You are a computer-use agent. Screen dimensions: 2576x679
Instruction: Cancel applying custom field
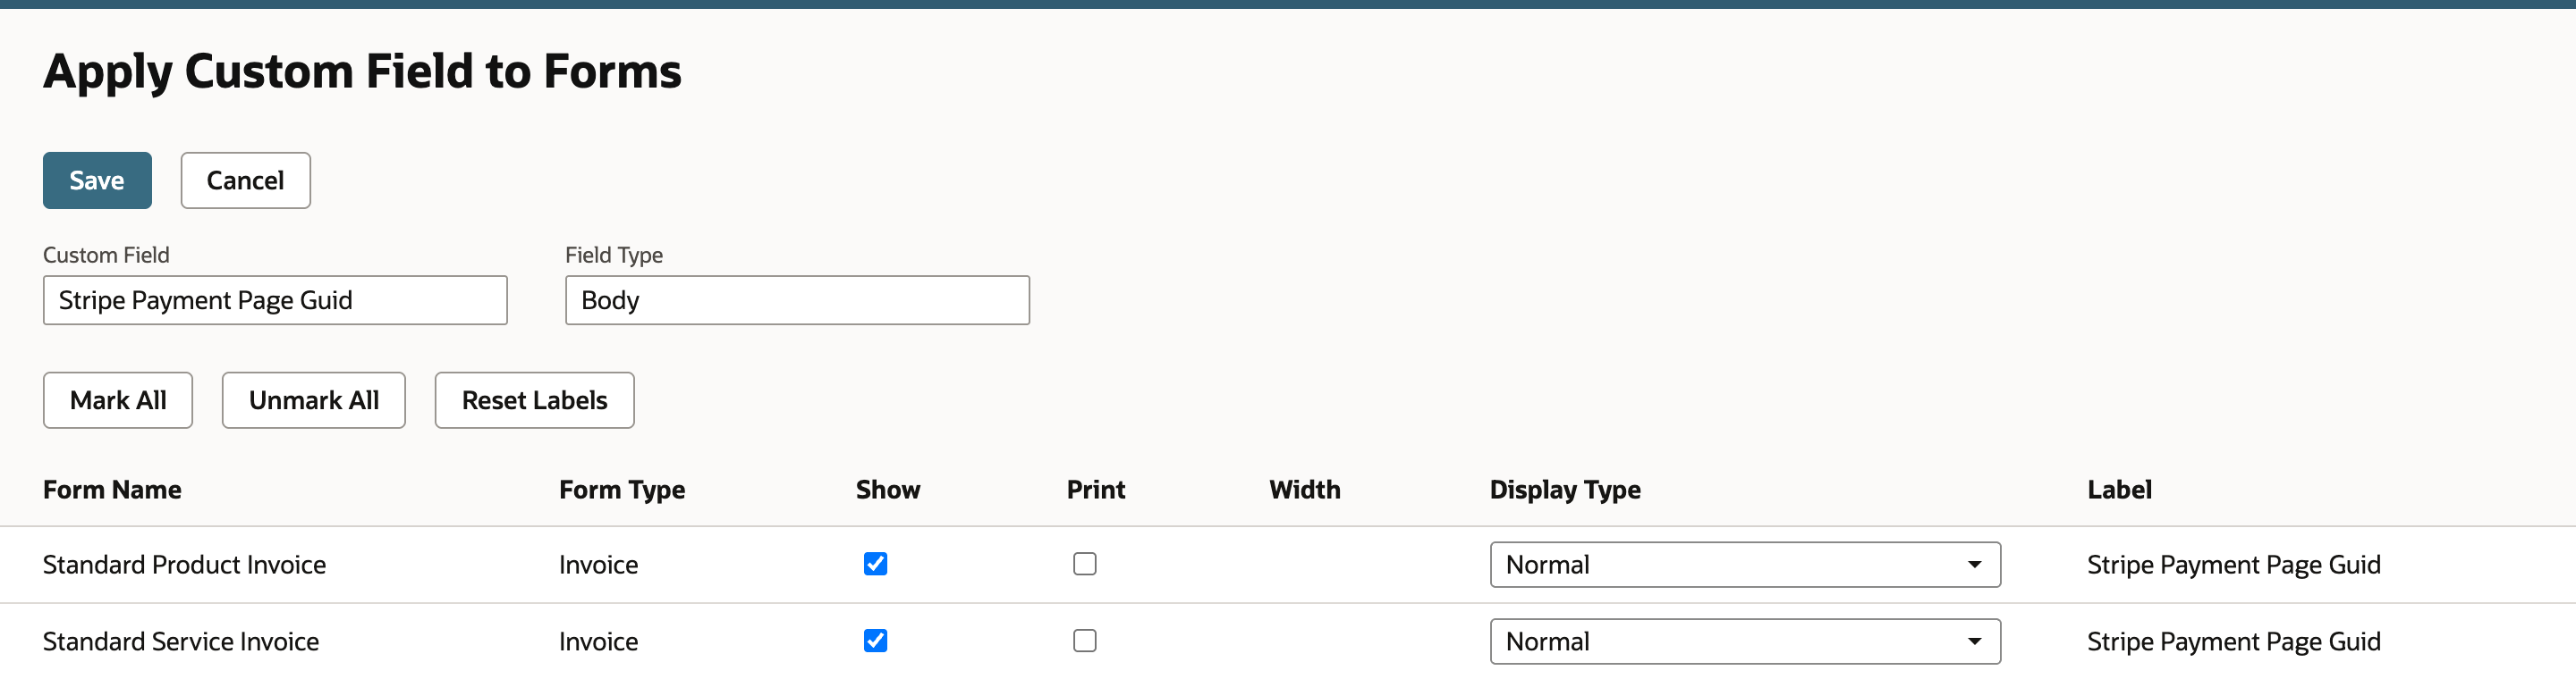[x=245, y=180]
